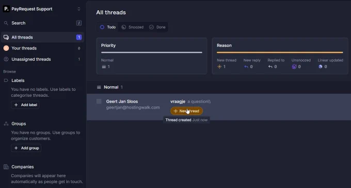Filter by New reply reason
351x188 pixels.
pos(252,64)
